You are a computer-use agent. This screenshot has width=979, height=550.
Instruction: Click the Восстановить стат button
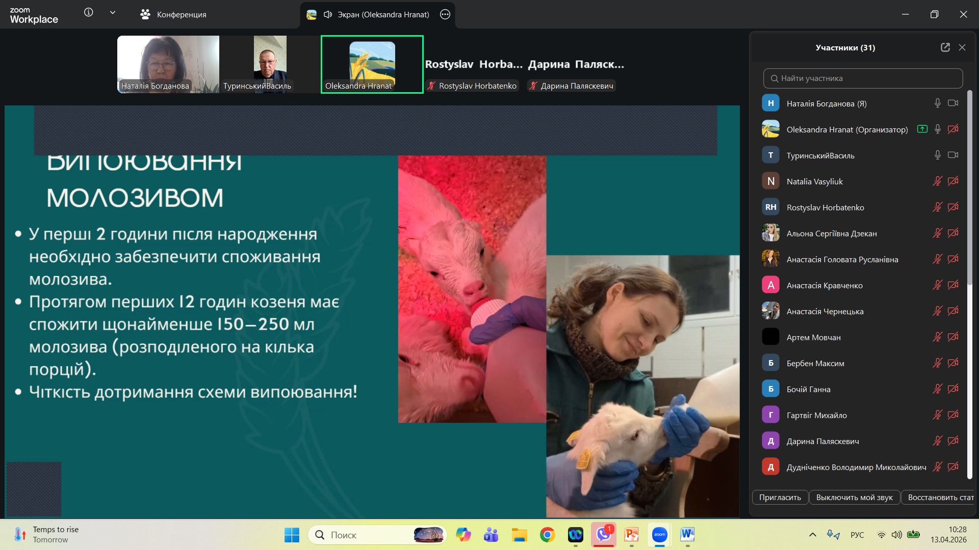click(940, 498)
